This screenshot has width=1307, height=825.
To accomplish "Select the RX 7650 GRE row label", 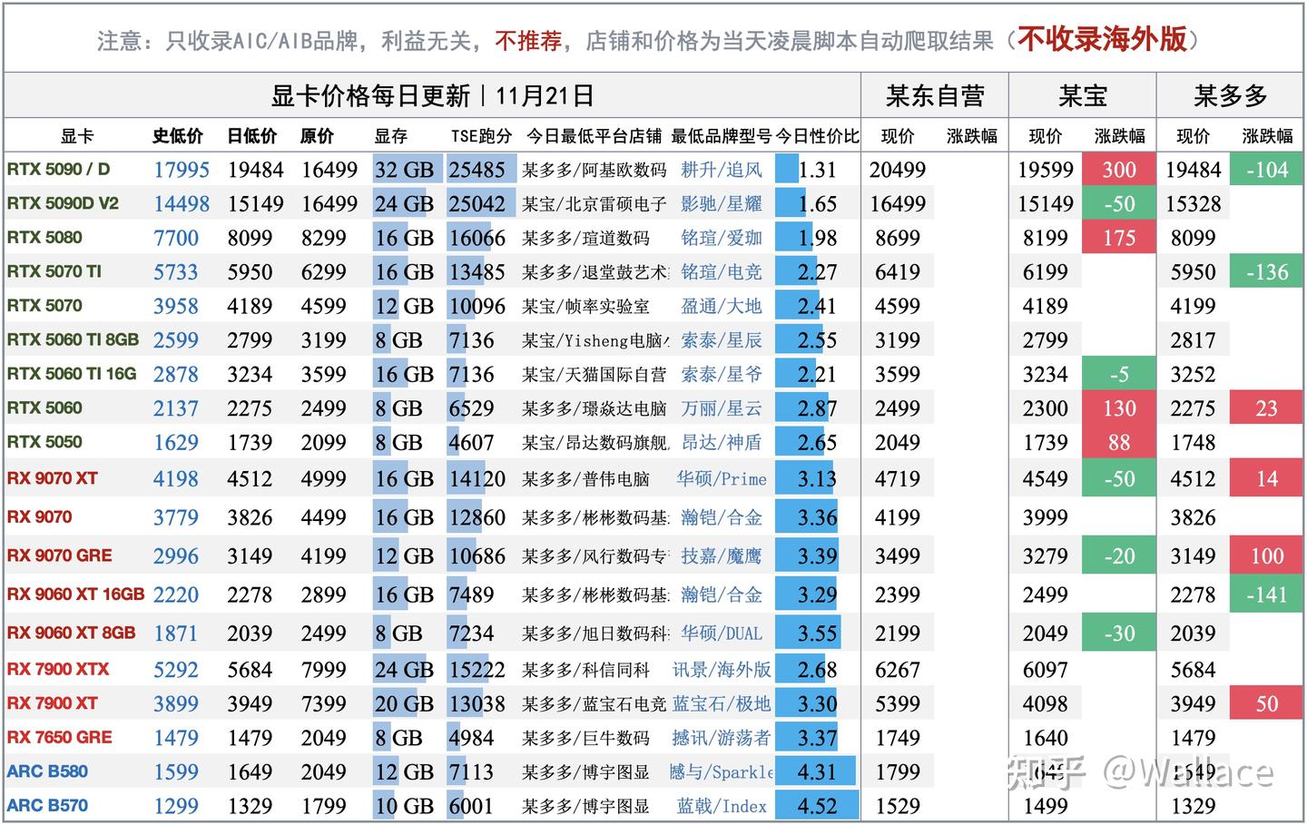I will pyautogui.click(x=60, y=737).
